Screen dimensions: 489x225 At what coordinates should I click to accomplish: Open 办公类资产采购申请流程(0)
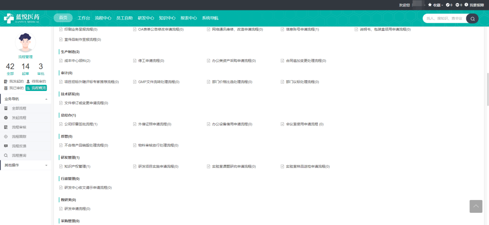tap(234, 61)
